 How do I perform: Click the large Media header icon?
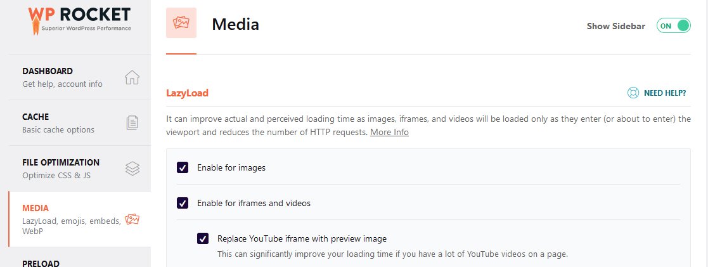181,25
